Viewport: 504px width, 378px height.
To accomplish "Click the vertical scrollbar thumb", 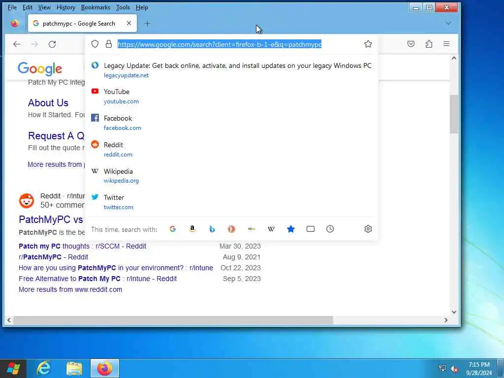I will pyautogui.click(x=454, y=114).
